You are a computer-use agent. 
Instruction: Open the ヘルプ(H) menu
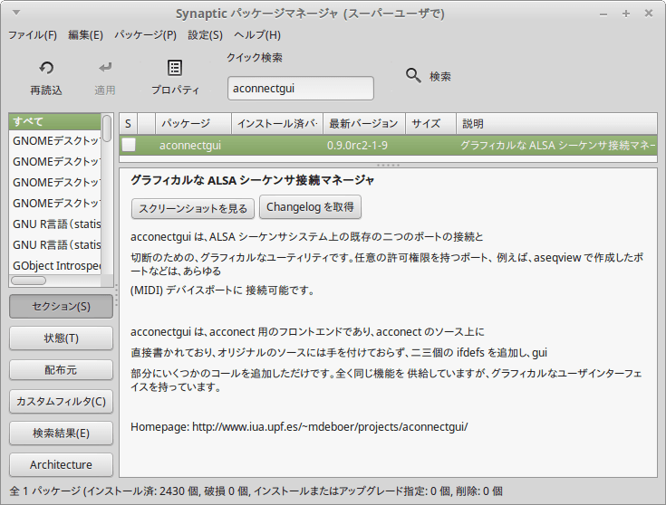[x=257, y=34]
